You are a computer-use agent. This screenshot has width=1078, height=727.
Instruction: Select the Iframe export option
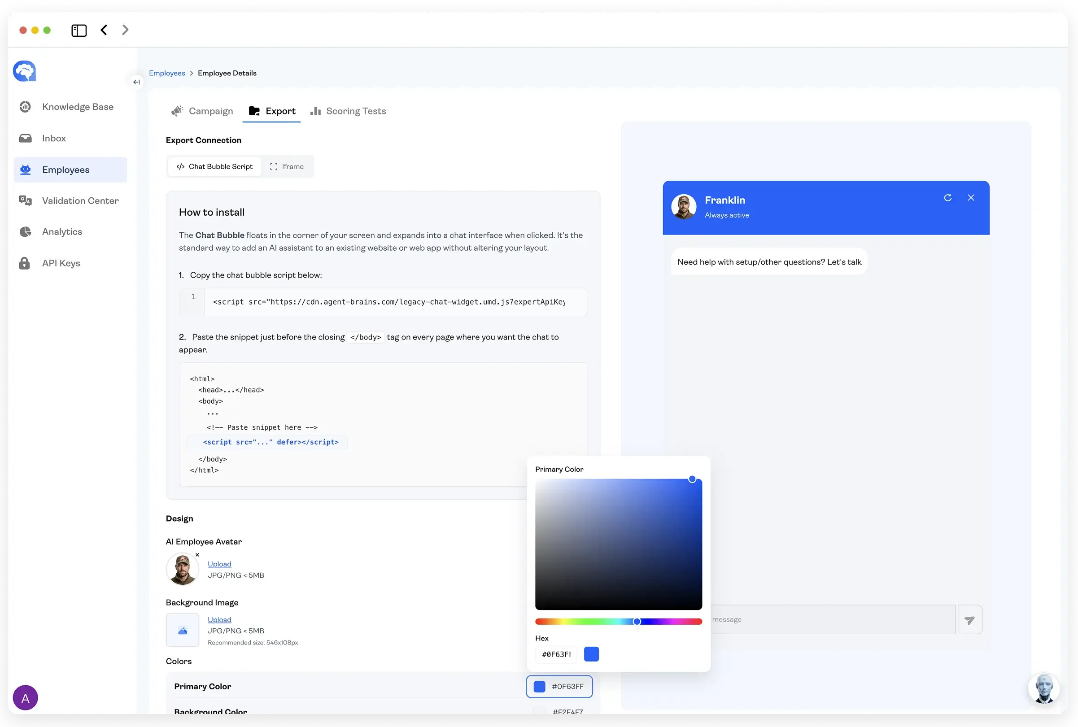point(287,167)
